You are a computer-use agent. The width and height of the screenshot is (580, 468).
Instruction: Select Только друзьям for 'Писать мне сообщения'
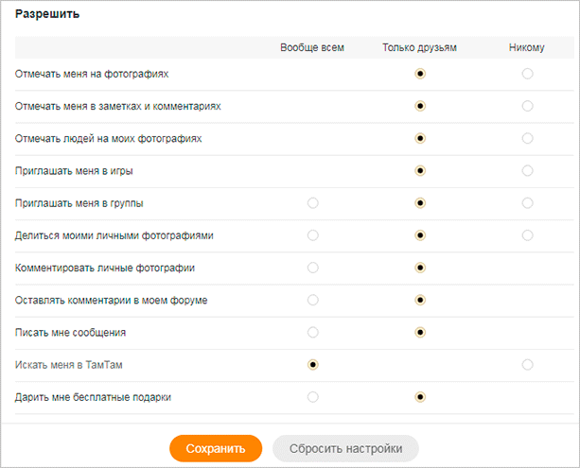[x=420, y=333]
